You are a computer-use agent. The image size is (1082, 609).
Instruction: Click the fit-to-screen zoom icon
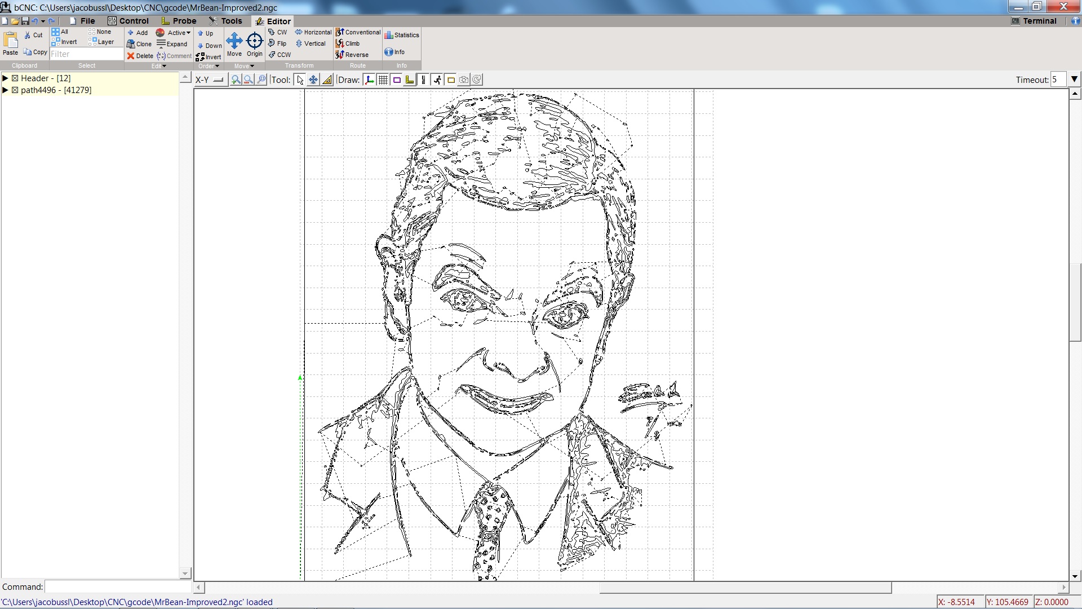point(261,80)
